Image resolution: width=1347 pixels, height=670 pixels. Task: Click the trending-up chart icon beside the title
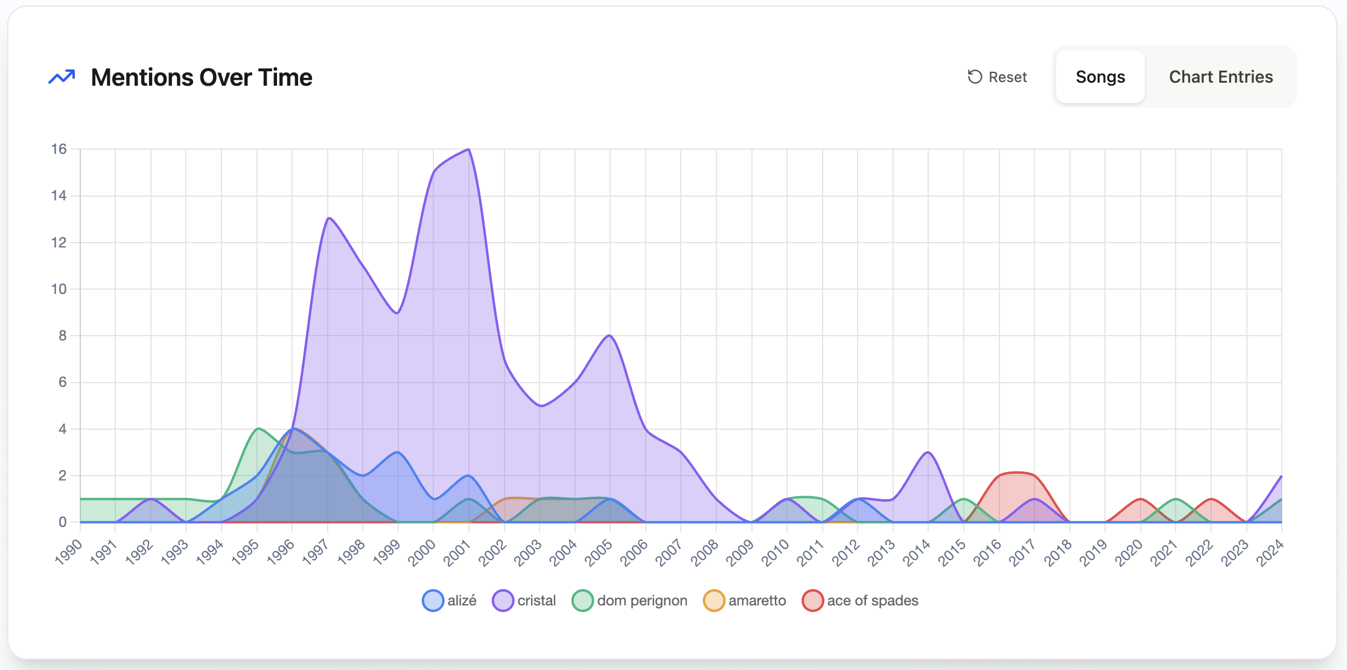[62, 77]
